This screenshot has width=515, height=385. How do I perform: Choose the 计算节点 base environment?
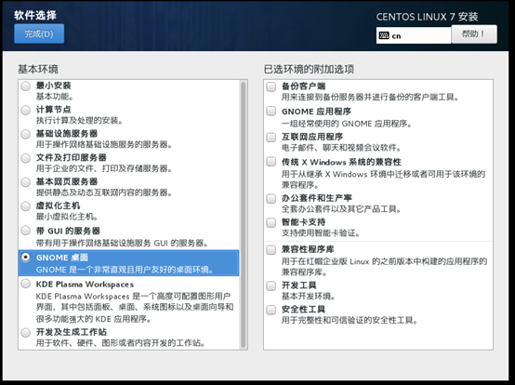(x=26, y=110)
